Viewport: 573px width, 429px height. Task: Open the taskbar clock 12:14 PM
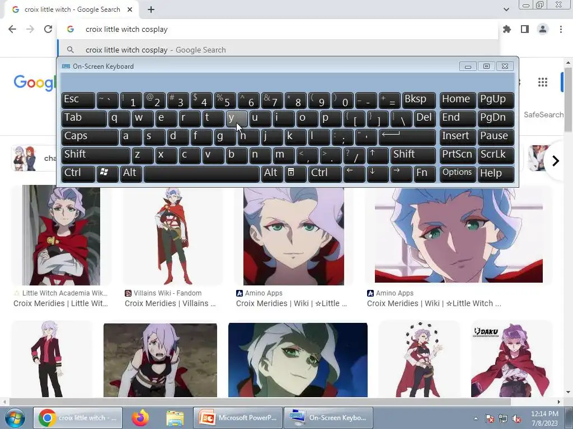coord(544,418)
